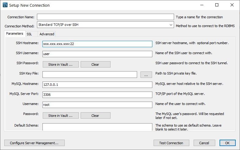Clear the stored SSH Password

[95, 65]
